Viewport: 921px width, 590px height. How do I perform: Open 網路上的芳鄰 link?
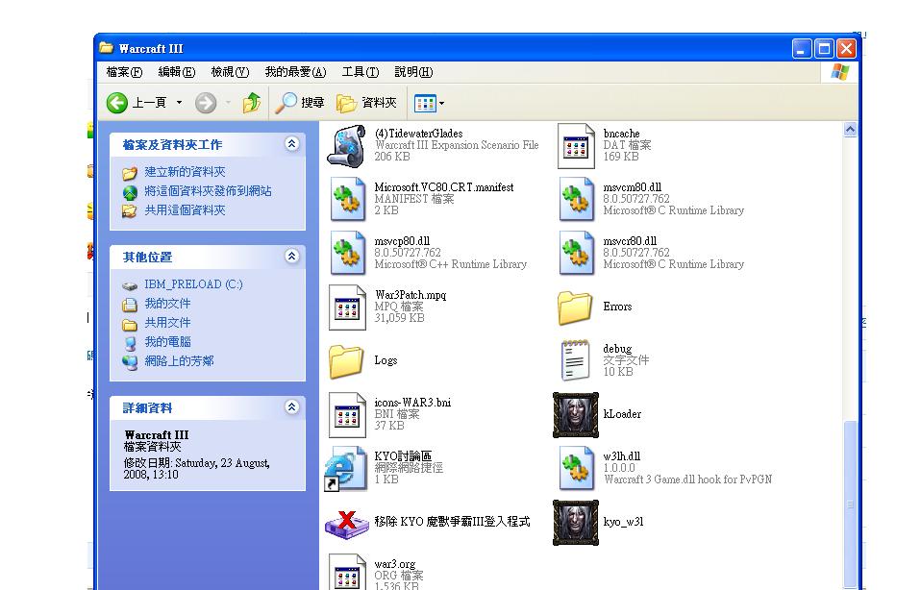(179, 361)
